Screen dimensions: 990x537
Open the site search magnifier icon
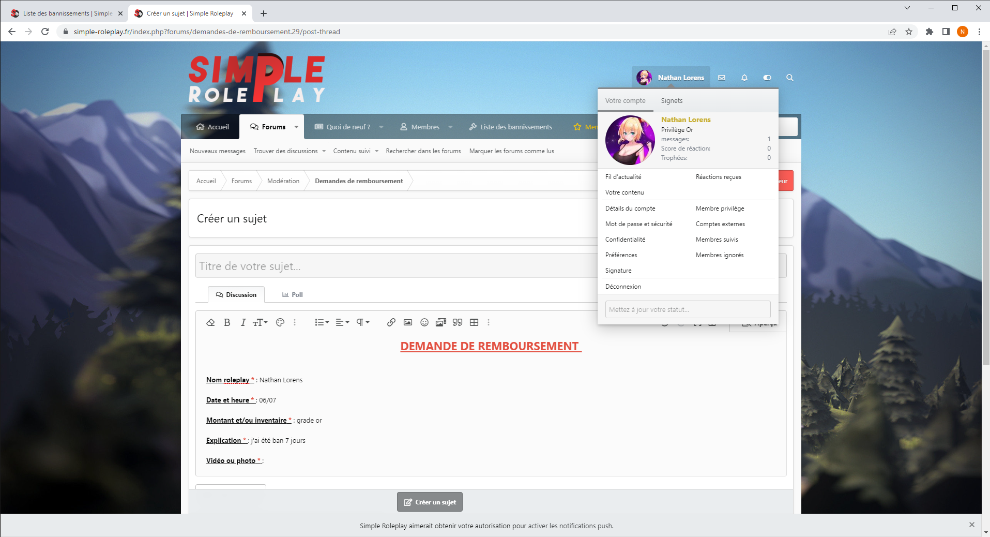[x=790, y=78]
